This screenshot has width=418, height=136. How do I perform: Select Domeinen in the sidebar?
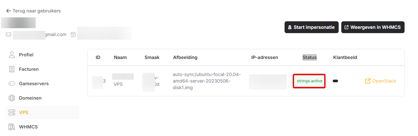click(30, 98)
